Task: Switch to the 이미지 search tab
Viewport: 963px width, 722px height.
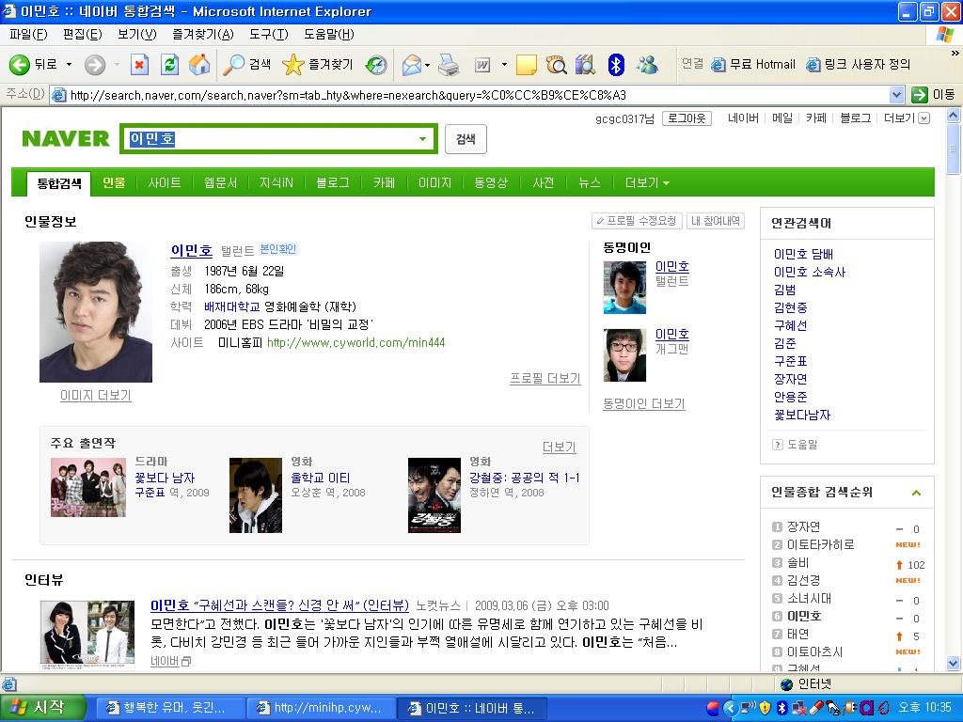Action: [434, 183]
